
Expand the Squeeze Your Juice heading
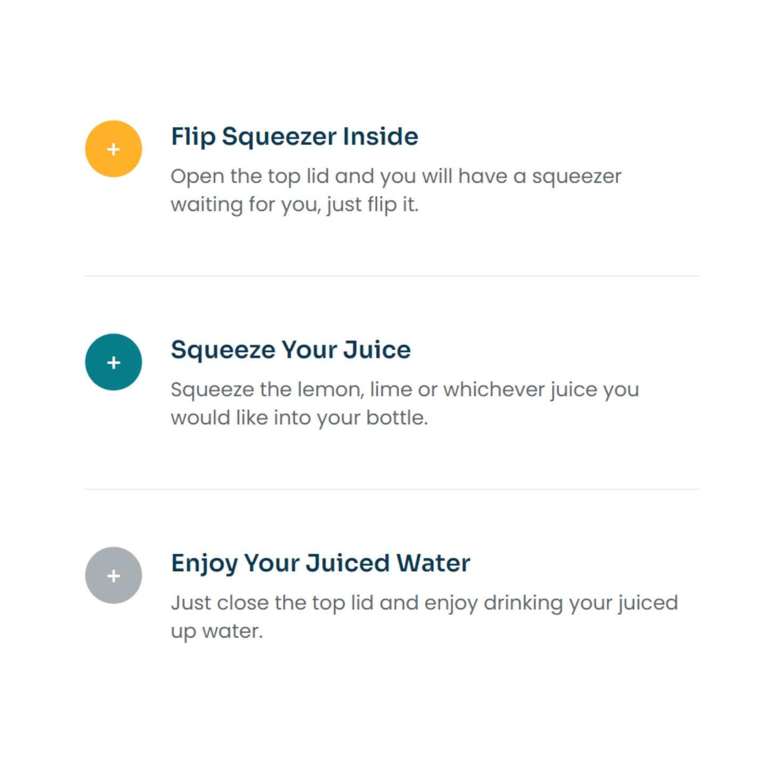pyautogui.click(x=290, y=350)
